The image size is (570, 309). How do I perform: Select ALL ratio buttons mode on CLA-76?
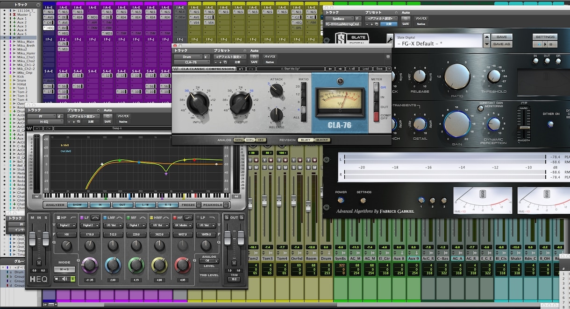click(x=303, y=117)
